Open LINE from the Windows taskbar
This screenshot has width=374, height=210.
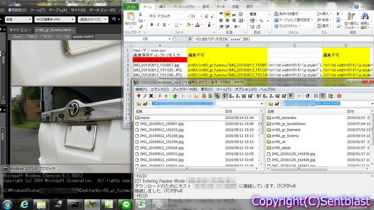tap(126, 205)
